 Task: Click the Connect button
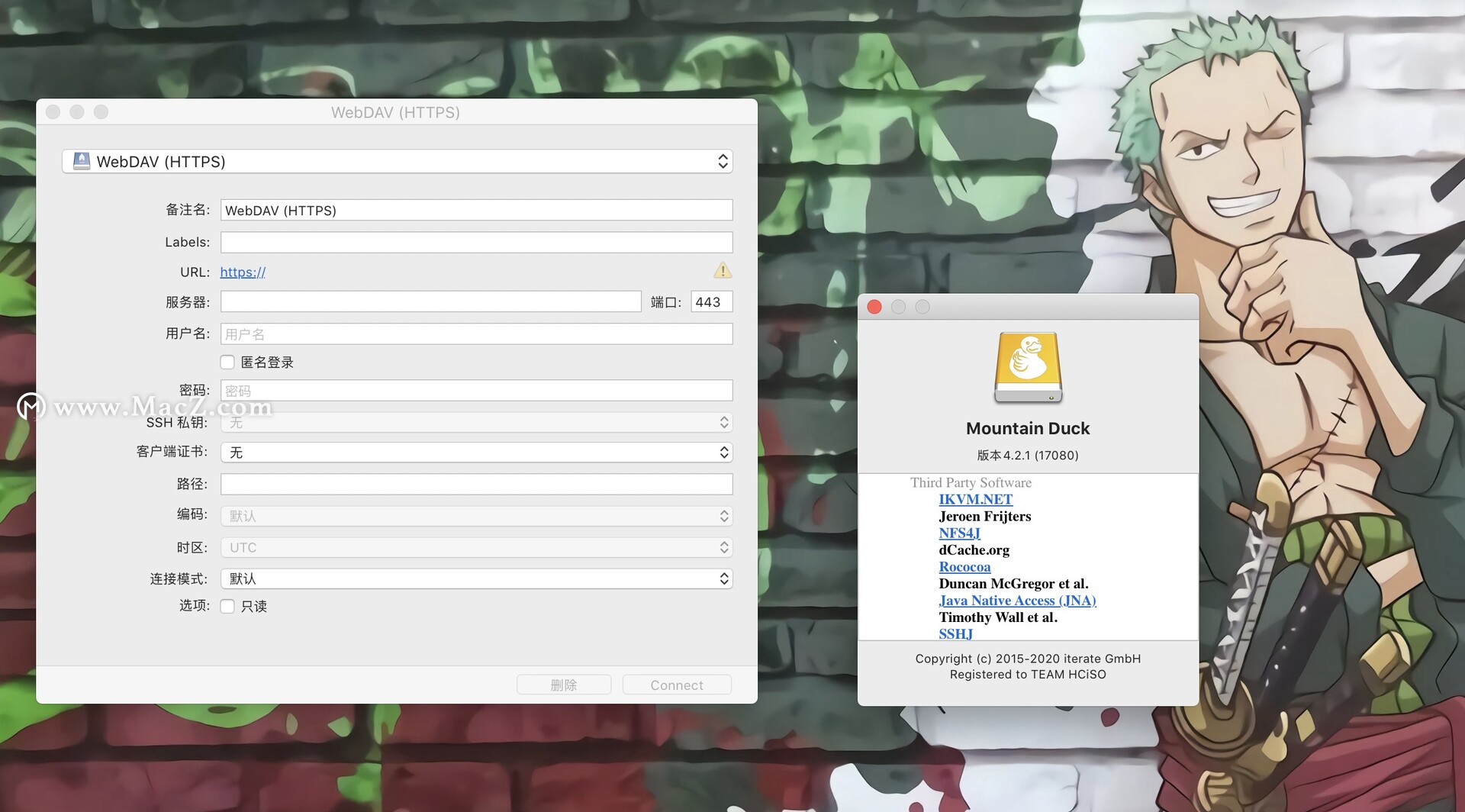tap(677, 685)
